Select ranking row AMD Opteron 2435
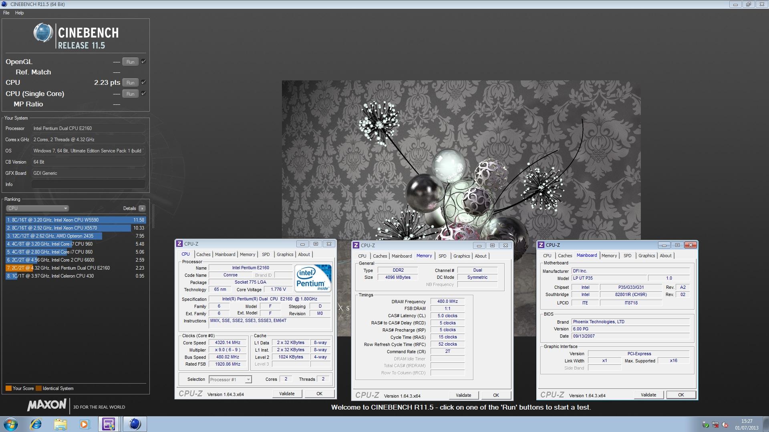This screenshot has height=432, width=769. coord(76,236)
